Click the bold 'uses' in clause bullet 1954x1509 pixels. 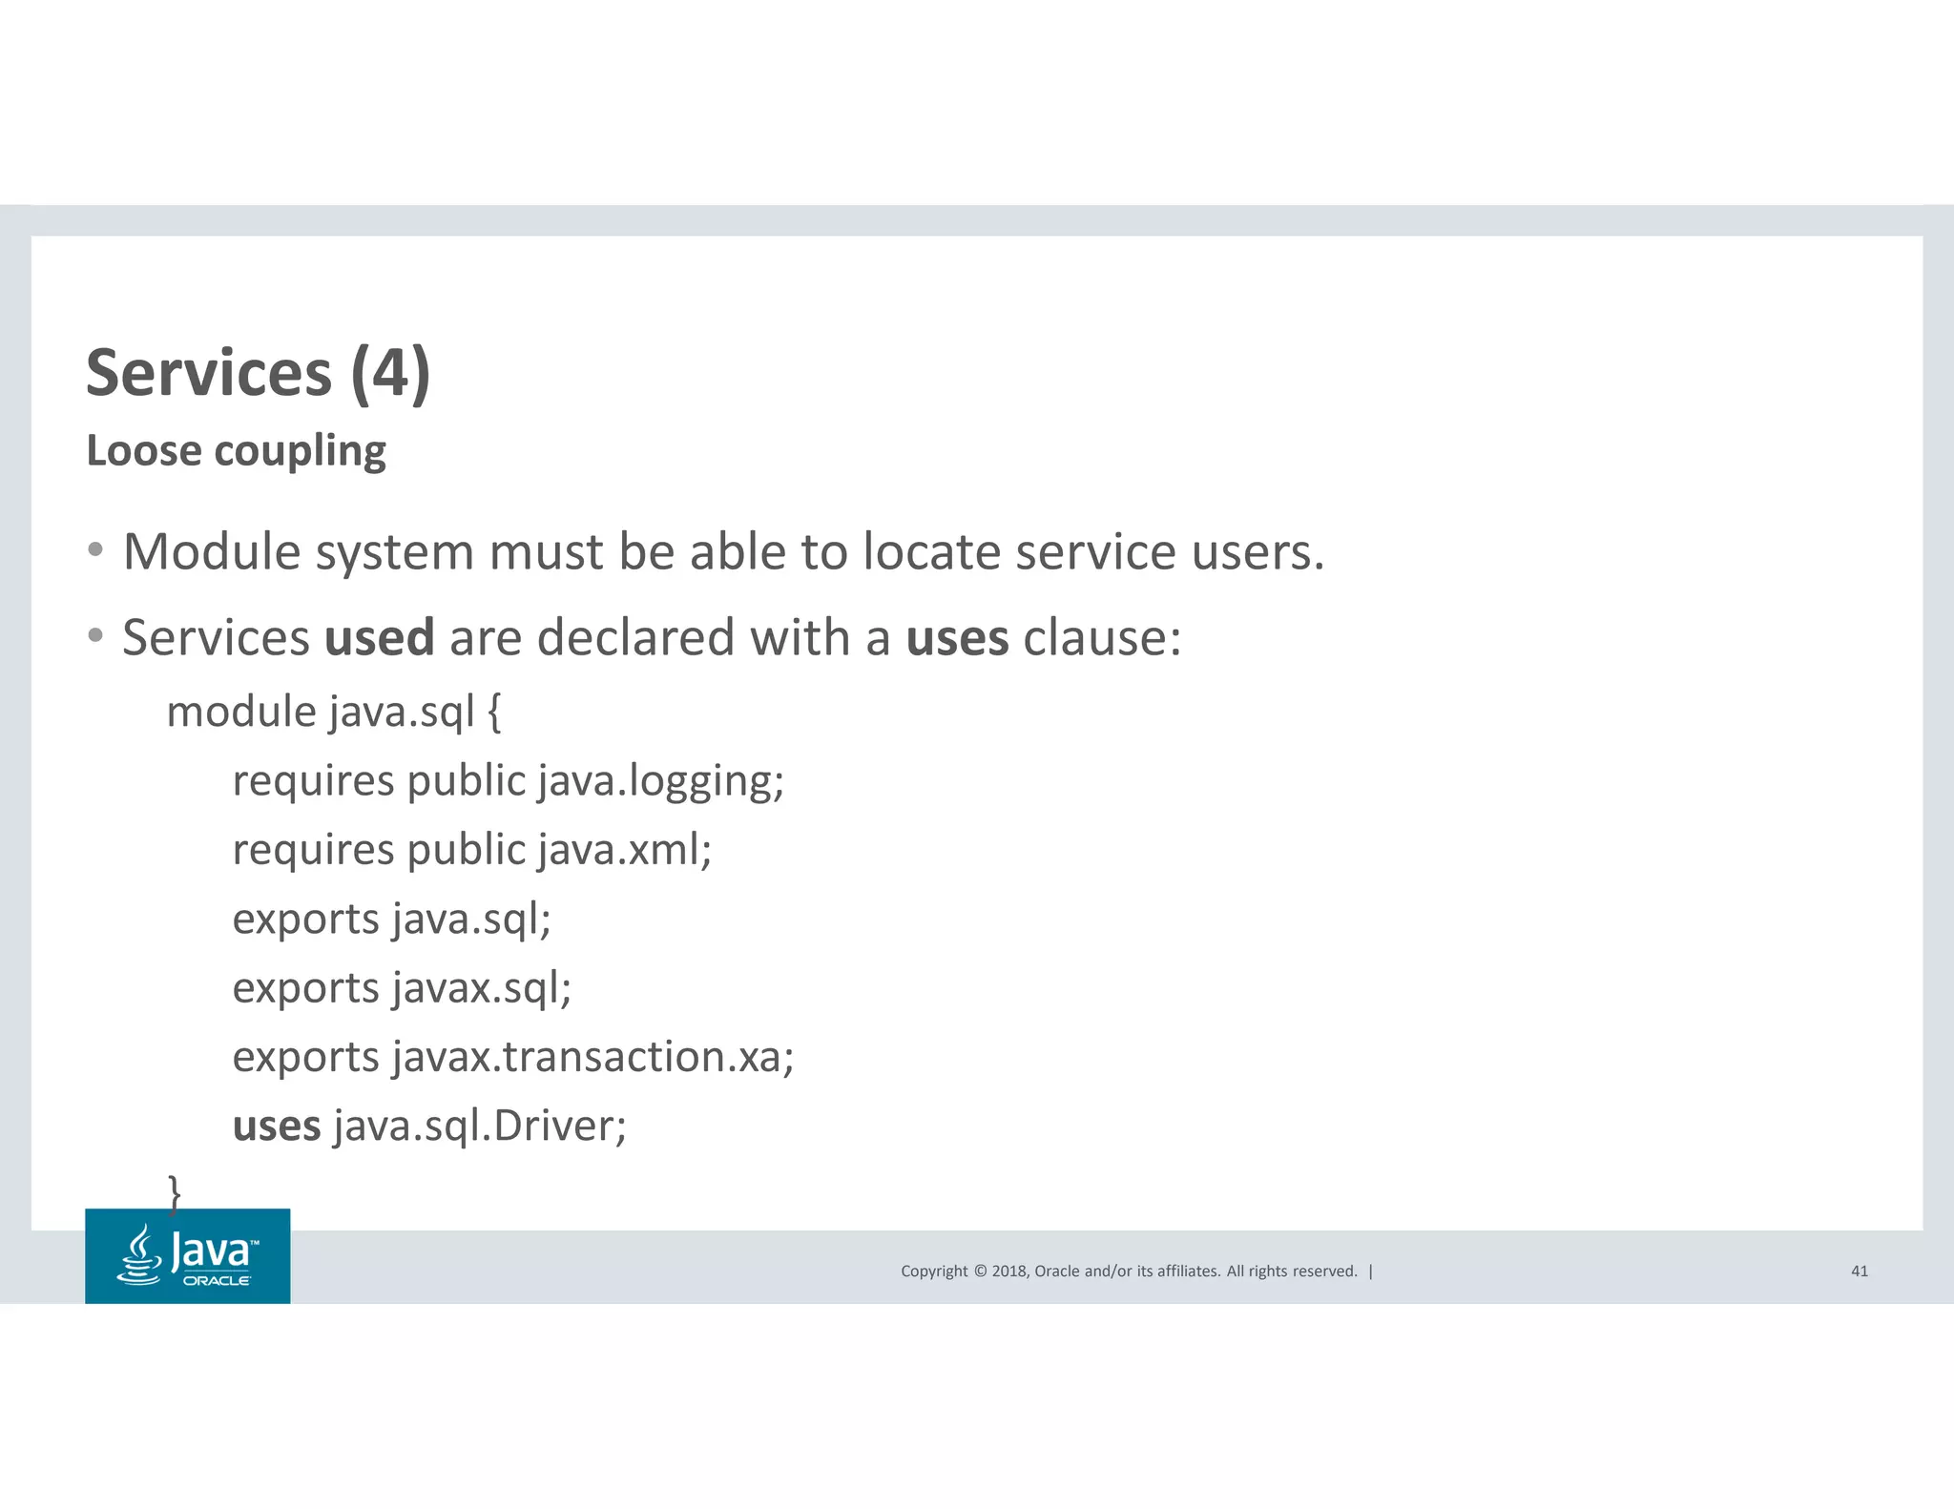click(956, 637)
